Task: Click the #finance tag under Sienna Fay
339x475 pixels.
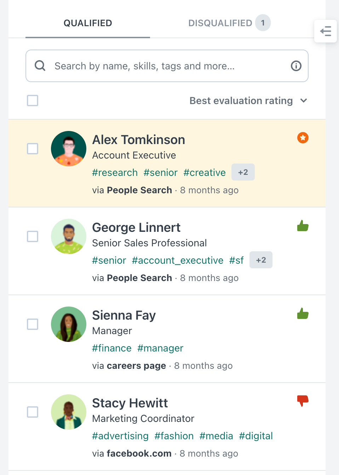Action: pyautogui.click(x=112, y=348)
